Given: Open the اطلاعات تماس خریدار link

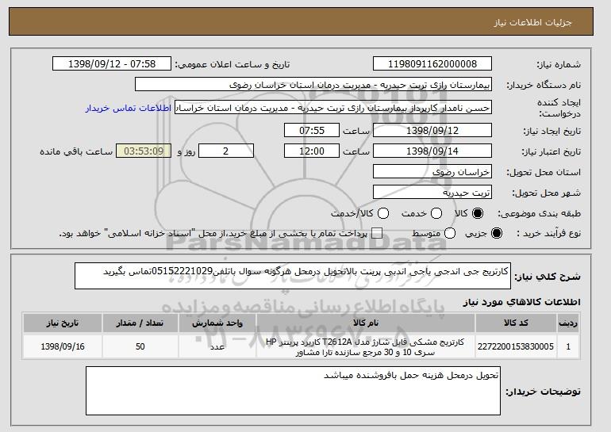Looking at the screenshot, I should [x=129, y=108].
